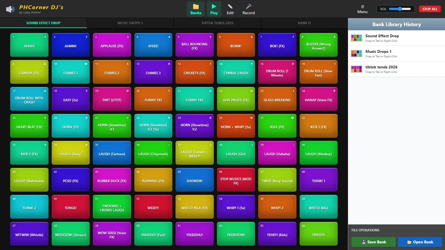The height and width of the screenshot is (250, 445).
Task: Open the BANK D tab
Action: tap(304, 23)
